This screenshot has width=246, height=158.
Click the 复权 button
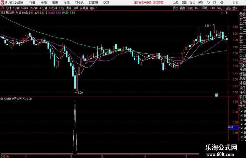pyautogui.click(x=175, y=8)
